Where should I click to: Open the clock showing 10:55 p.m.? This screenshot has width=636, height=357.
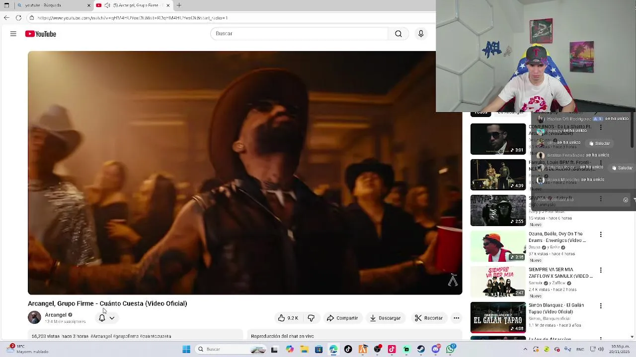point(621,349)
